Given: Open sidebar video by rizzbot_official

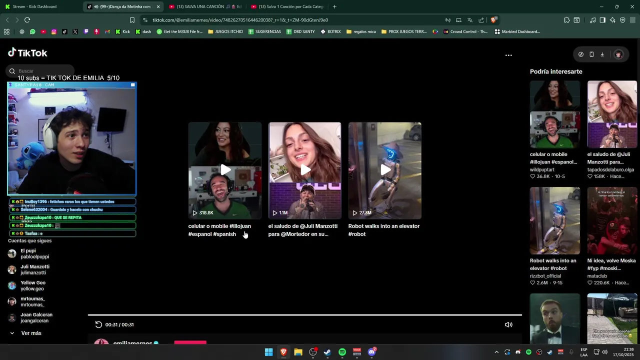Looking at the screenshot, I should click(555, 220).
